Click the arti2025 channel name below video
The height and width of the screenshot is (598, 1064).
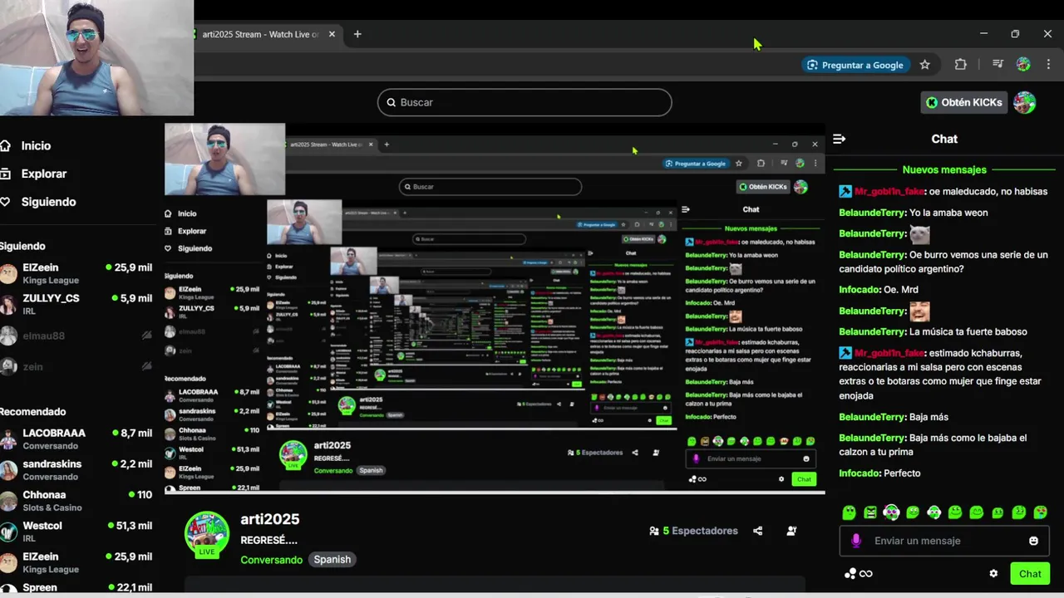[x=269, y=519]
